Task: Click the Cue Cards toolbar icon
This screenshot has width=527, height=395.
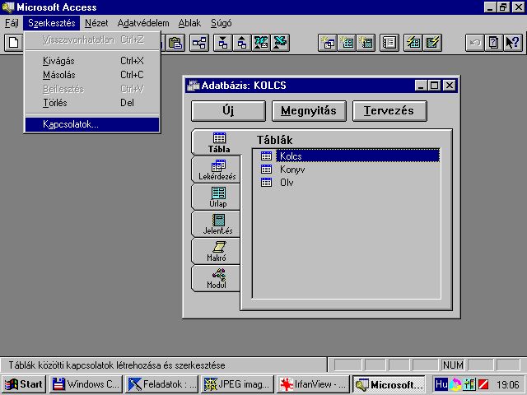Action: pos(494,43)
